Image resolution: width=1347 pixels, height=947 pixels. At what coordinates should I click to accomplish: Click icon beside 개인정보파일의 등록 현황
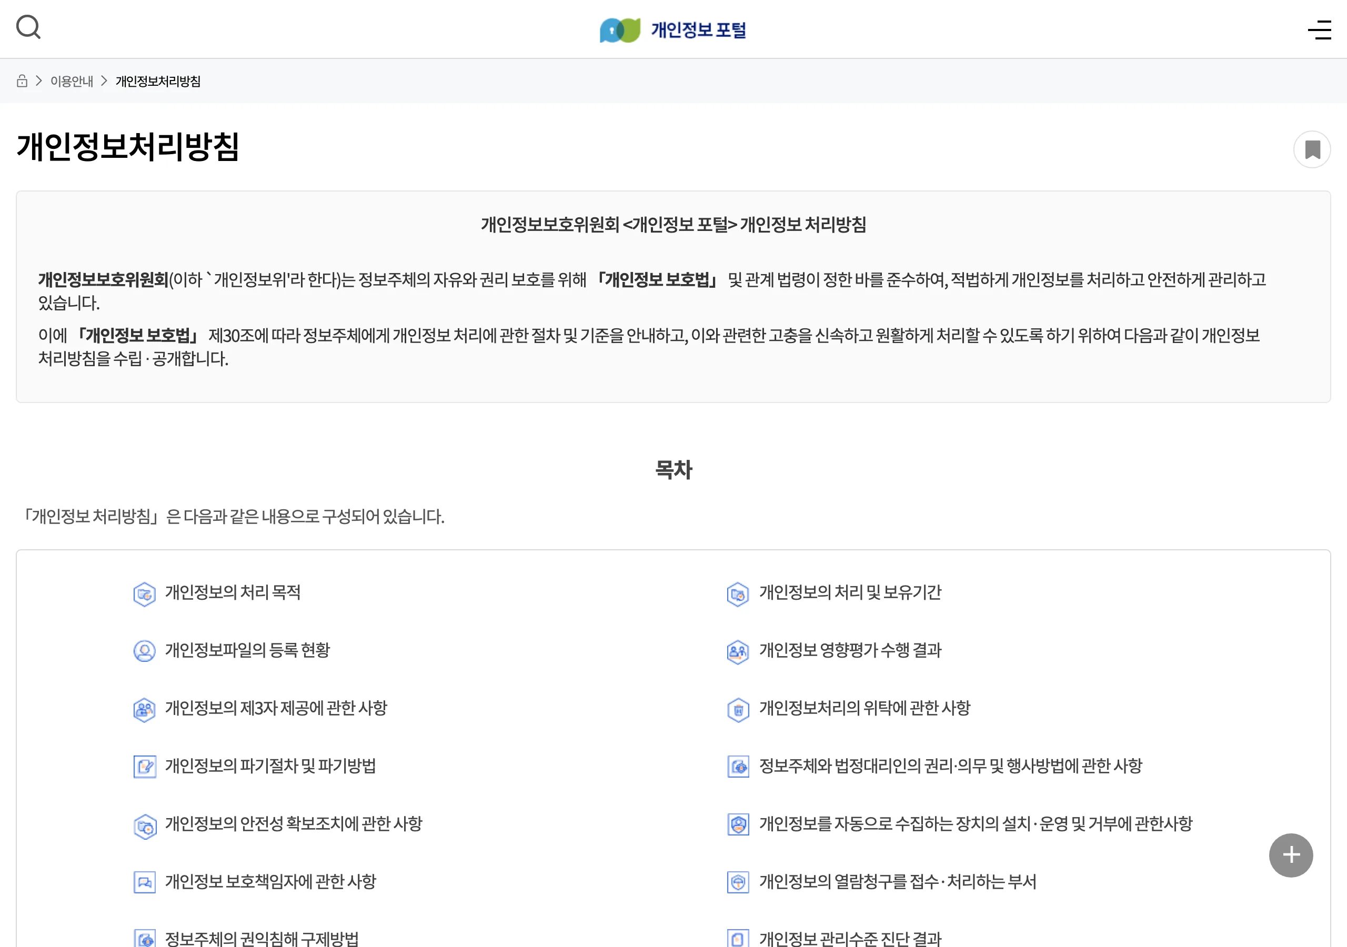(144, 651)
